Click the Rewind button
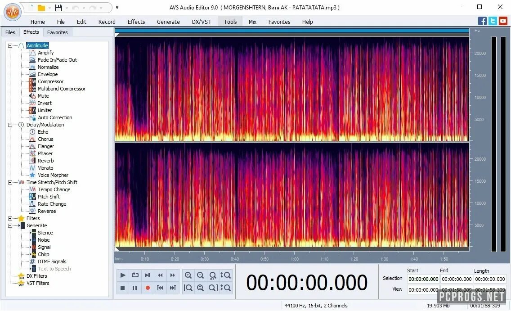 pos(160,275)
